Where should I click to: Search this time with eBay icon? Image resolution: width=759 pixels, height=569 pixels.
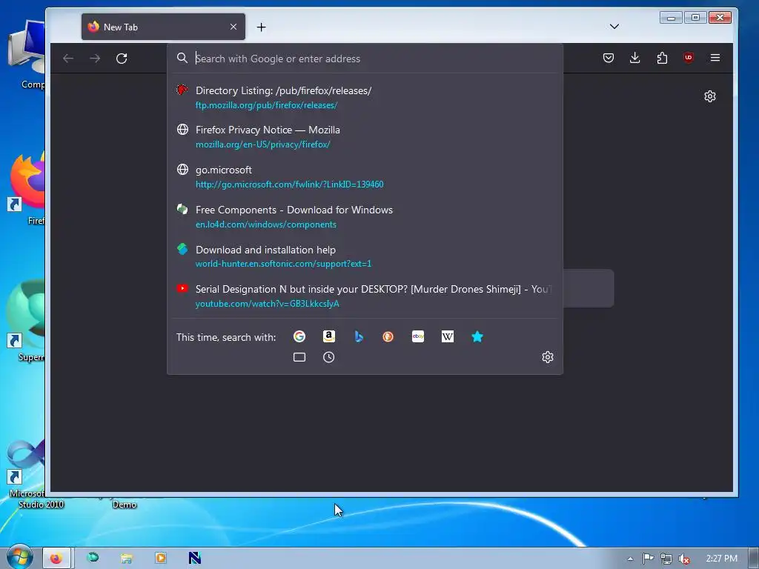pyautogui.click(x=418, y=336)
